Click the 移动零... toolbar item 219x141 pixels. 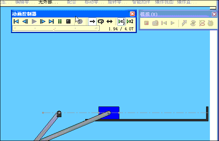(x=94, y=2)
